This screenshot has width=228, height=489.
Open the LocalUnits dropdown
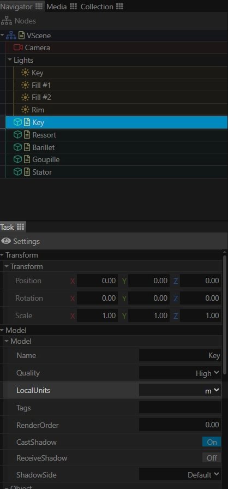point(179,390)
